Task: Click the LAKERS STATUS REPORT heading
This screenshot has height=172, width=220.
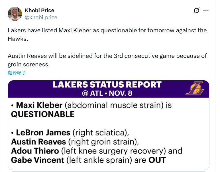Action: click(x=107, y=85)
